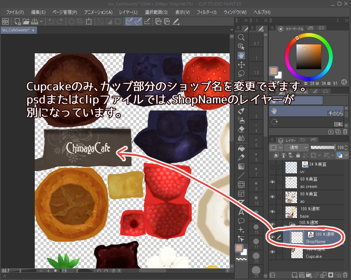
Task: Open the 編集(E) menu
Action: coord(38,12)
